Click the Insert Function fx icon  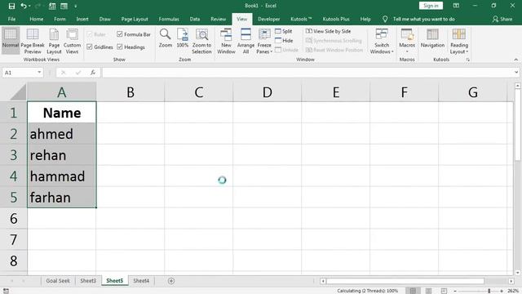coord(93,73)
